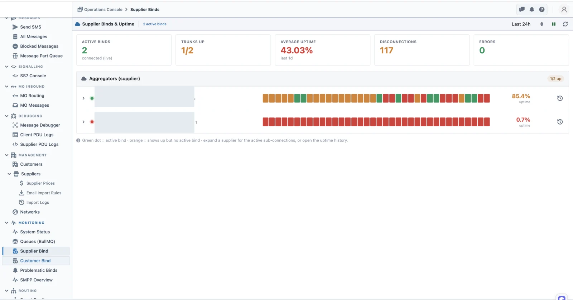Collapse the Suppliers submenu chevron
Image resolution: width=573 pixels, height=300 pixels.
[9, 174]
